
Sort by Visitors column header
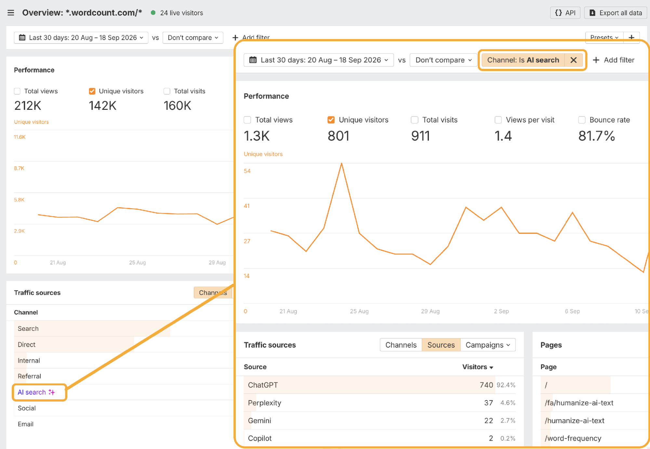pyautogui.click(x=478, y=367)
